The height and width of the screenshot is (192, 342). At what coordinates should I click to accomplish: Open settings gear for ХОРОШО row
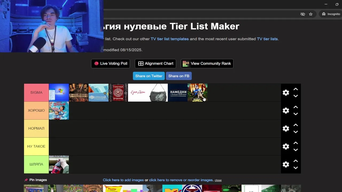pos(286,110)
